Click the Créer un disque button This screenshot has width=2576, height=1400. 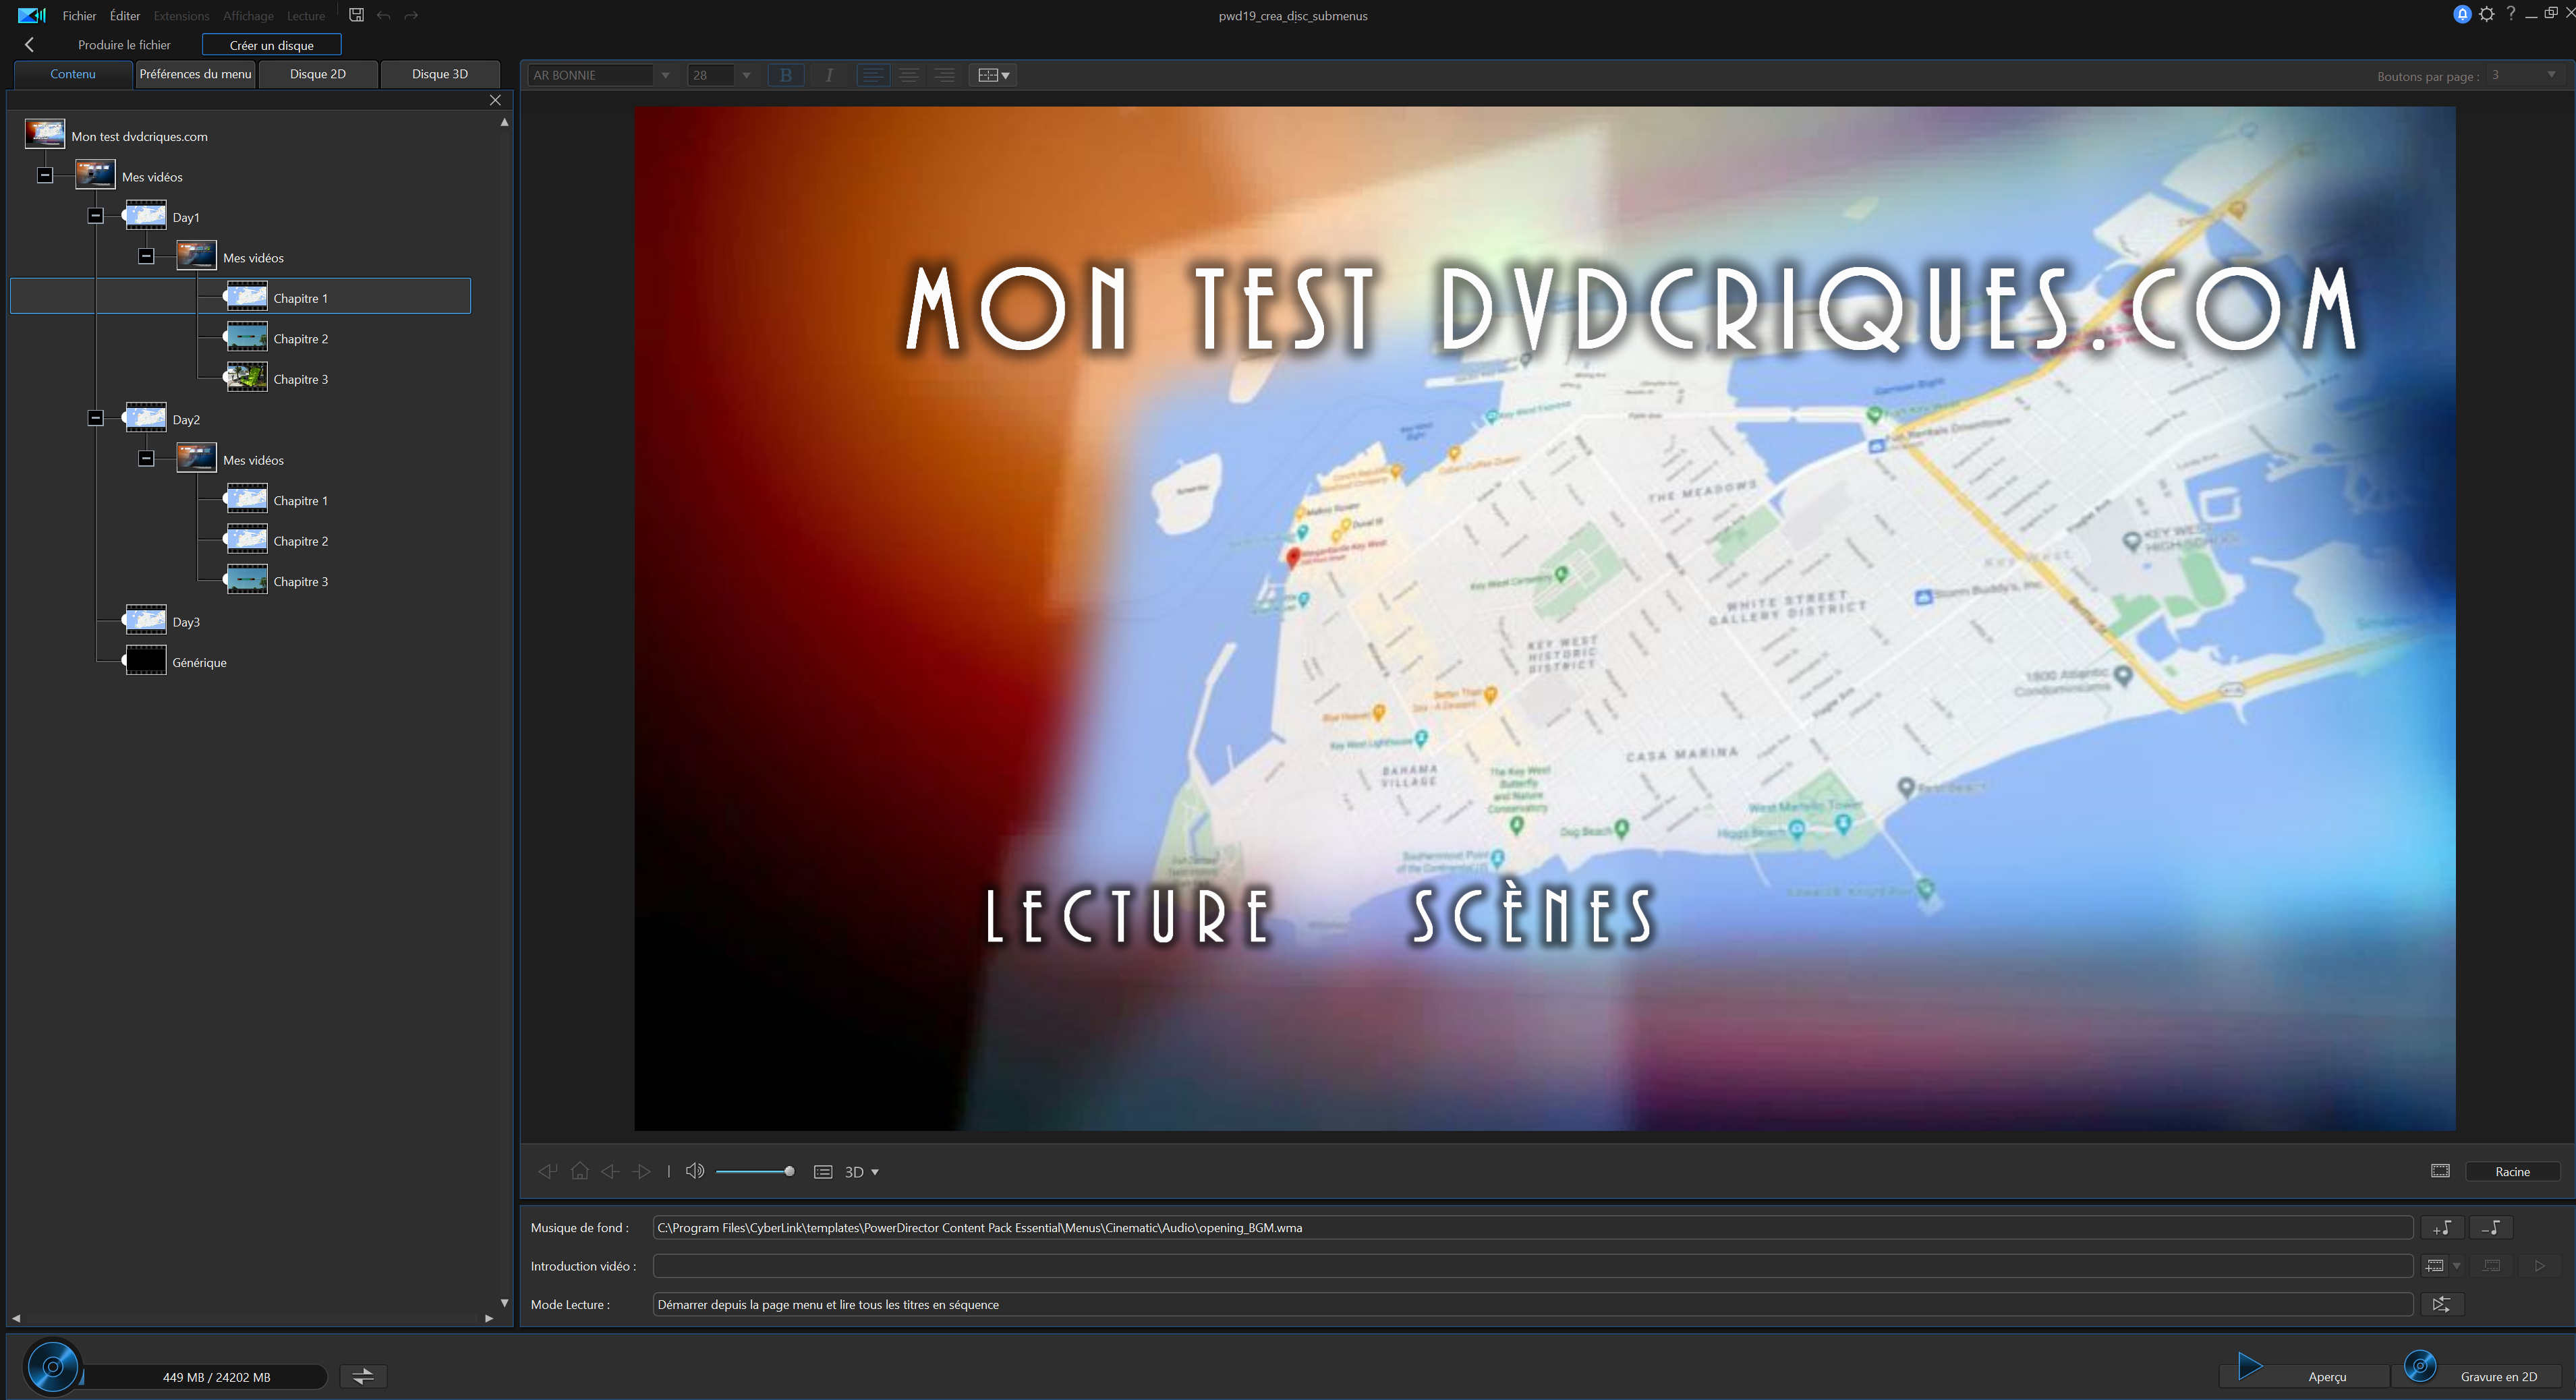tap(272, 45)
